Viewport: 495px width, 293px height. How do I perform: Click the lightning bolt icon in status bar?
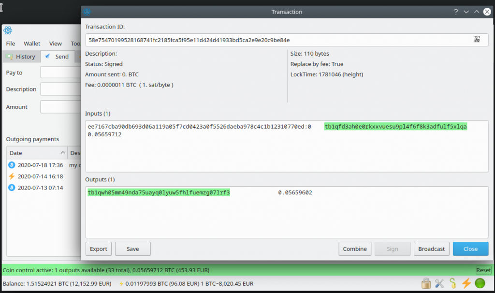(x=466, y=283)
